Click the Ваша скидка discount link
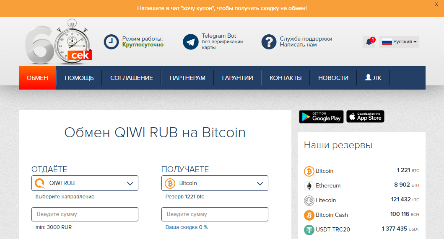Viewport: 444px width, 239px height. (x=182, y=227)
